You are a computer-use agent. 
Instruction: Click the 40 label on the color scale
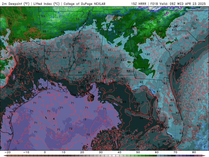119,152
